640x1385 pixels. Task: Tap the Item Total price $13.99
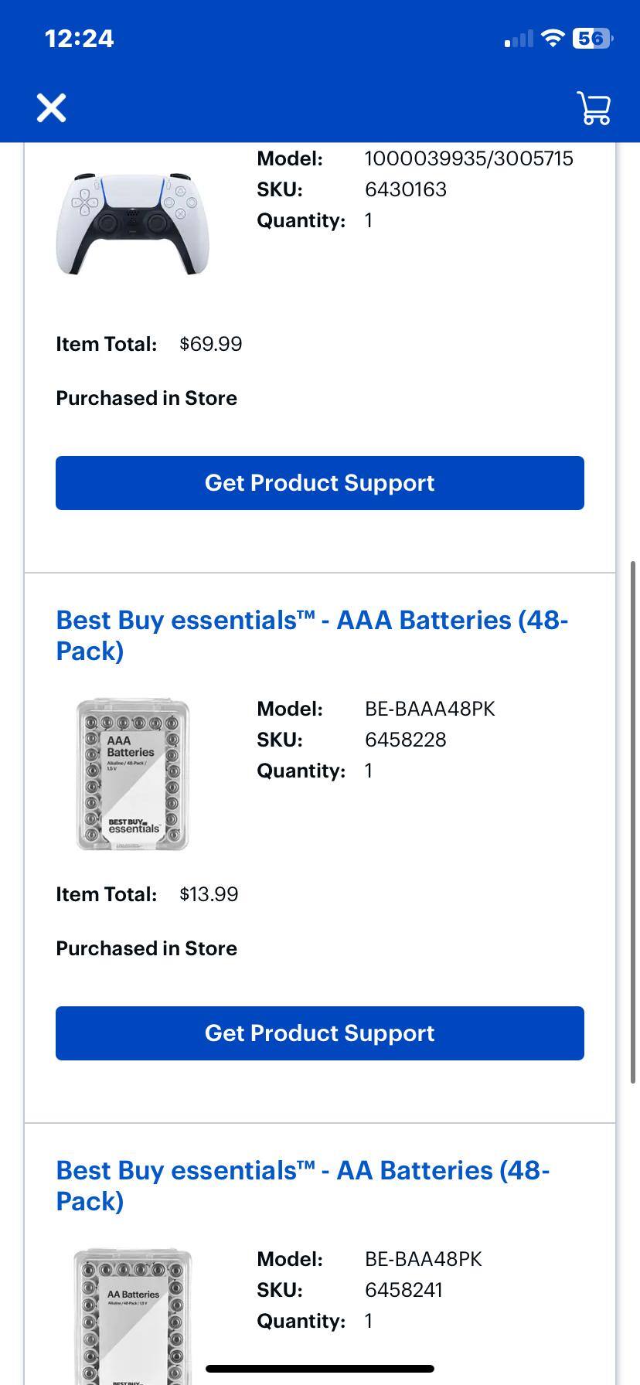click(209, 894)
